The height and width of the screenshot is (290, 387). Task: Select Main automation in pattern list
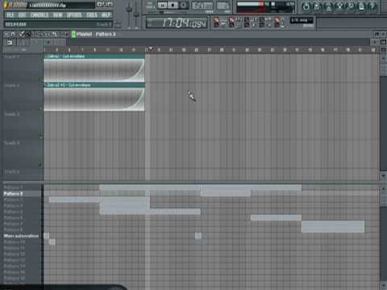22,236
